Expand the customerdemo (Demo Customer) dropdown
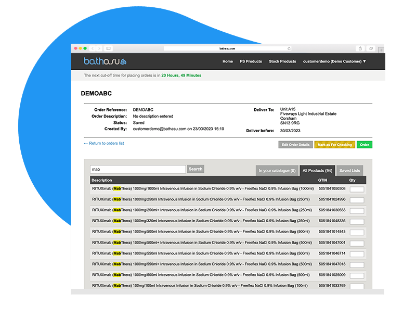 click(334, 61)
